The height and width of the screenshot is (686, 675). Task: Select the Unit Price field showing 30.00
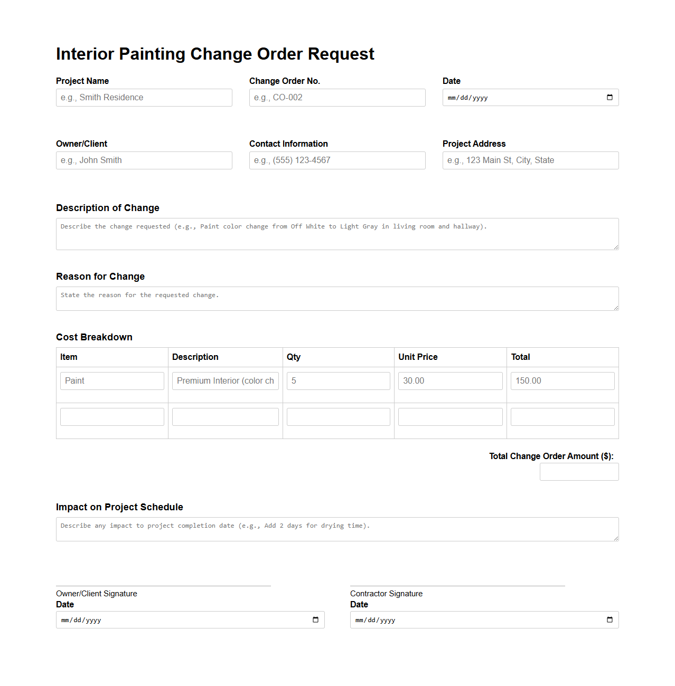point(450,380)
